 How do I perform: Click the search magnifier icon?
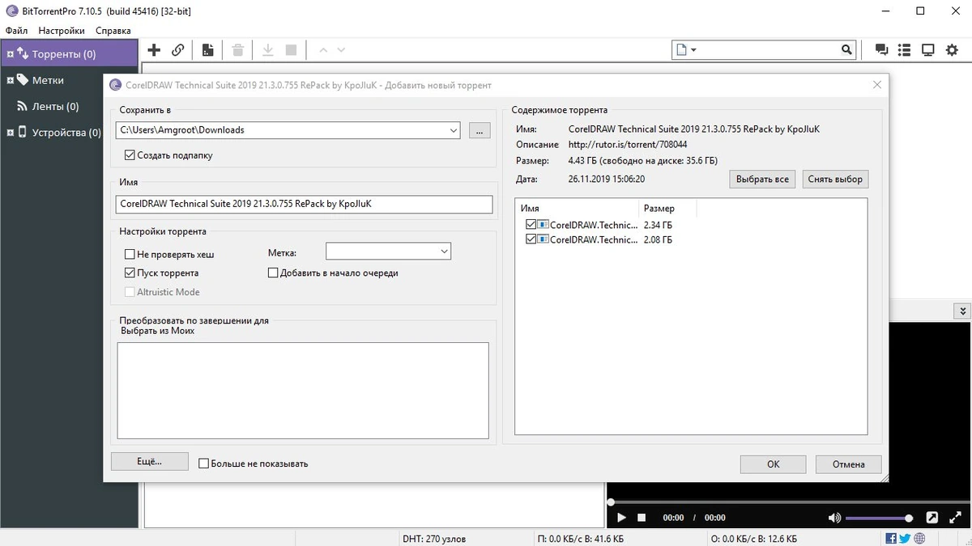[x=847, y=50]
